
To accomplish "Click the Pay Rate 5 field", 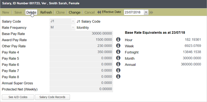I will click(81, 58).
